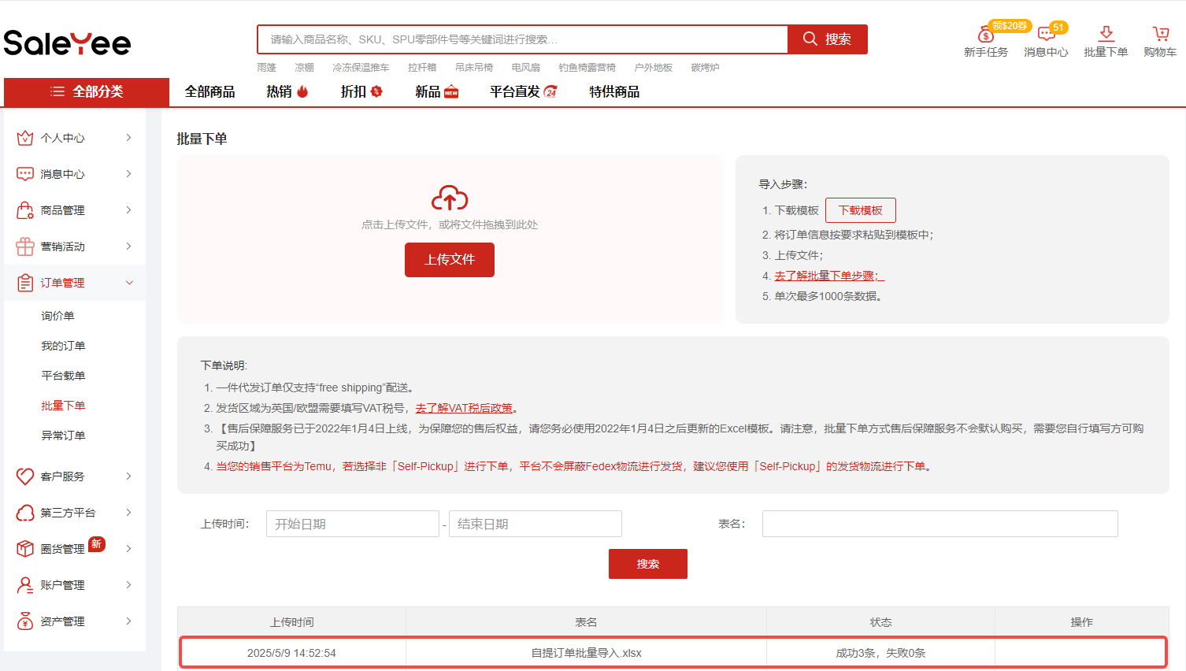
Task: Open the newcomer tasks money bag icon
Action: tap(985, 35)
